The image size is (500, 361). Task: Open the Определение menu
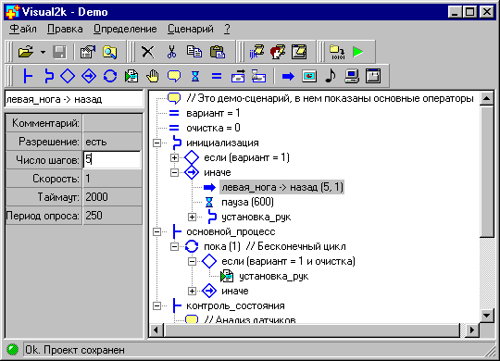point(125,29)
